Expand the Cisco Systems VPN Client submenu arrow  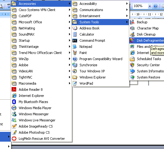point(70,10)
